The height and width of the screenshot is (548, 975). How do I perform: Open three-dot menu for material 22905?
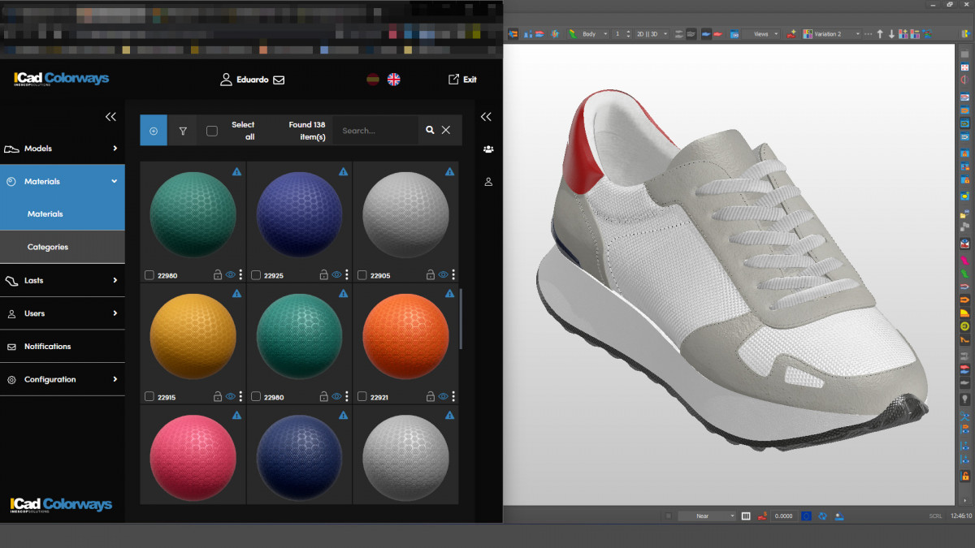pos(453,275)
